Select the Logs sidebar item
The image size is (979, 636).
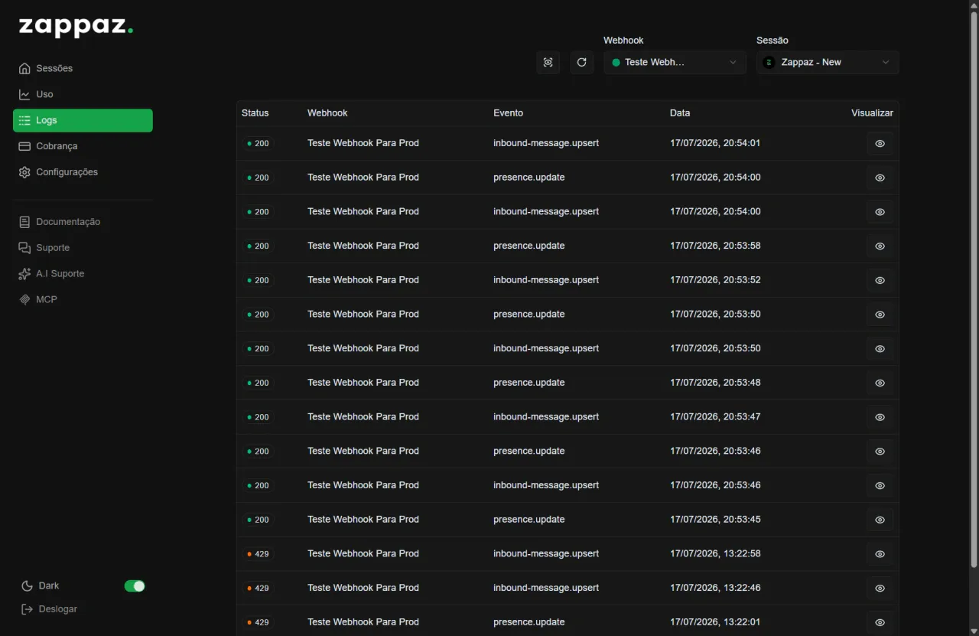(x=83, y=120)
